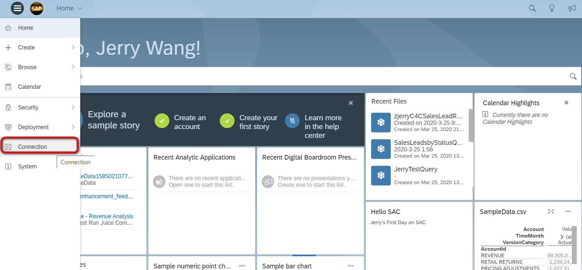The height and width of the screenshot is (270, 582).
Task: Expand the (all) TimeMonth chevron in table
Action: pyautogui.click(x=562, y=237)
